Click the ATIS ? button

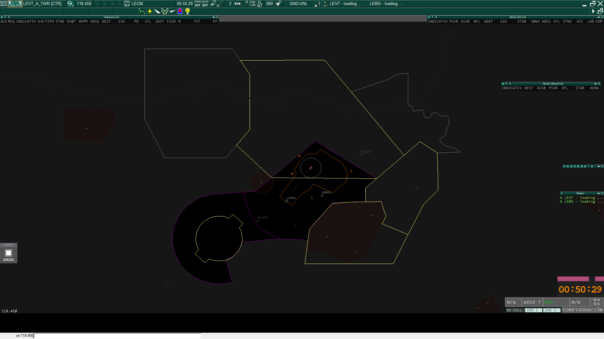click(532, 302)
